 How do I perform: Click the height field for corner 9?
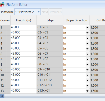24,70
